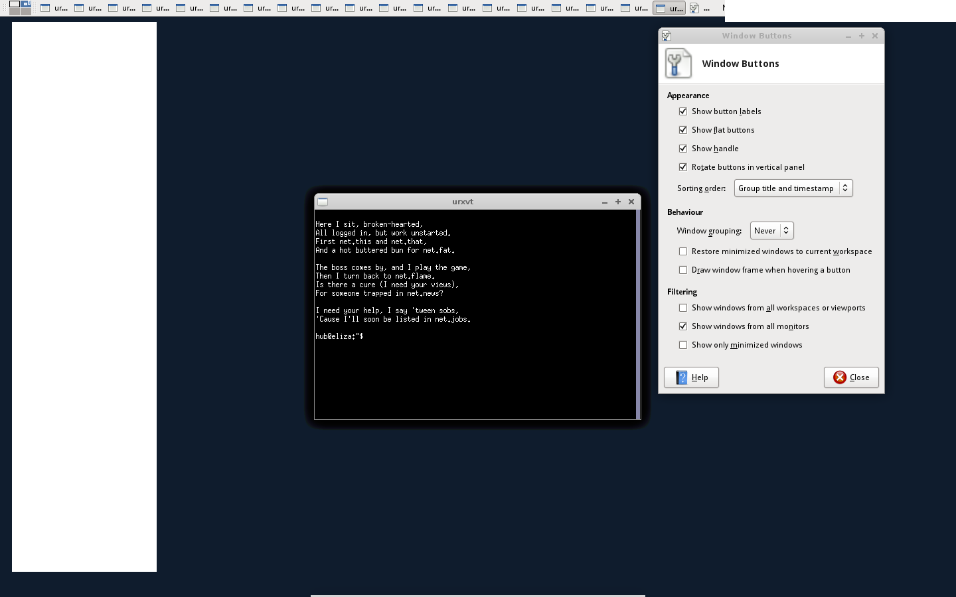The width and height of the screenshot is (956, 597).
Task: Open the Sorting order dropdown
Action: coord(793,188)
